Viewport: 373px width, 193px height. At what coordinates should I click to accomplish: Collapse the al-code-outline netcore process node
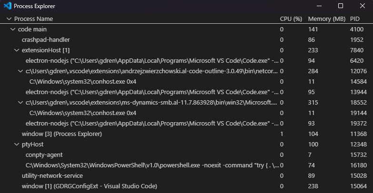point(20,71)
